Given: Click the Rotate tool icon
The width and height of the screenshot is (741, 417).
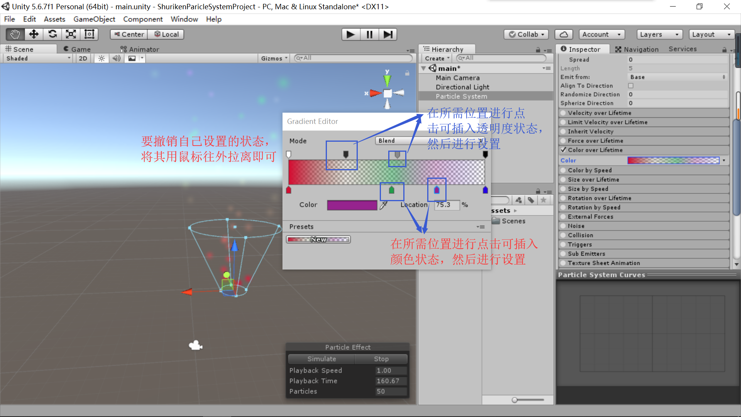Looking at the screenshot, I should point(52,34).
